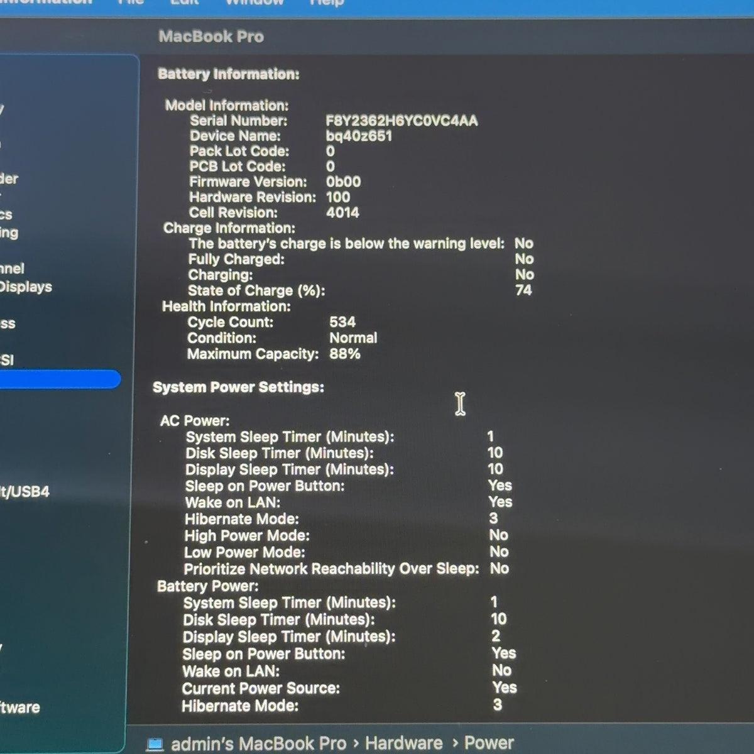Click Battery Power Disk Sleep Timer label

[x=278, y=620]
